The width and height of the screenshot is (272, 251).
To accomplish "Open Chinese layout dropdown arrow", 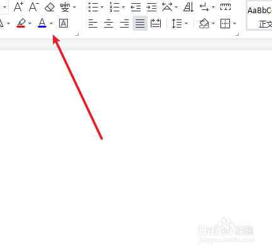I will point(176,7).
